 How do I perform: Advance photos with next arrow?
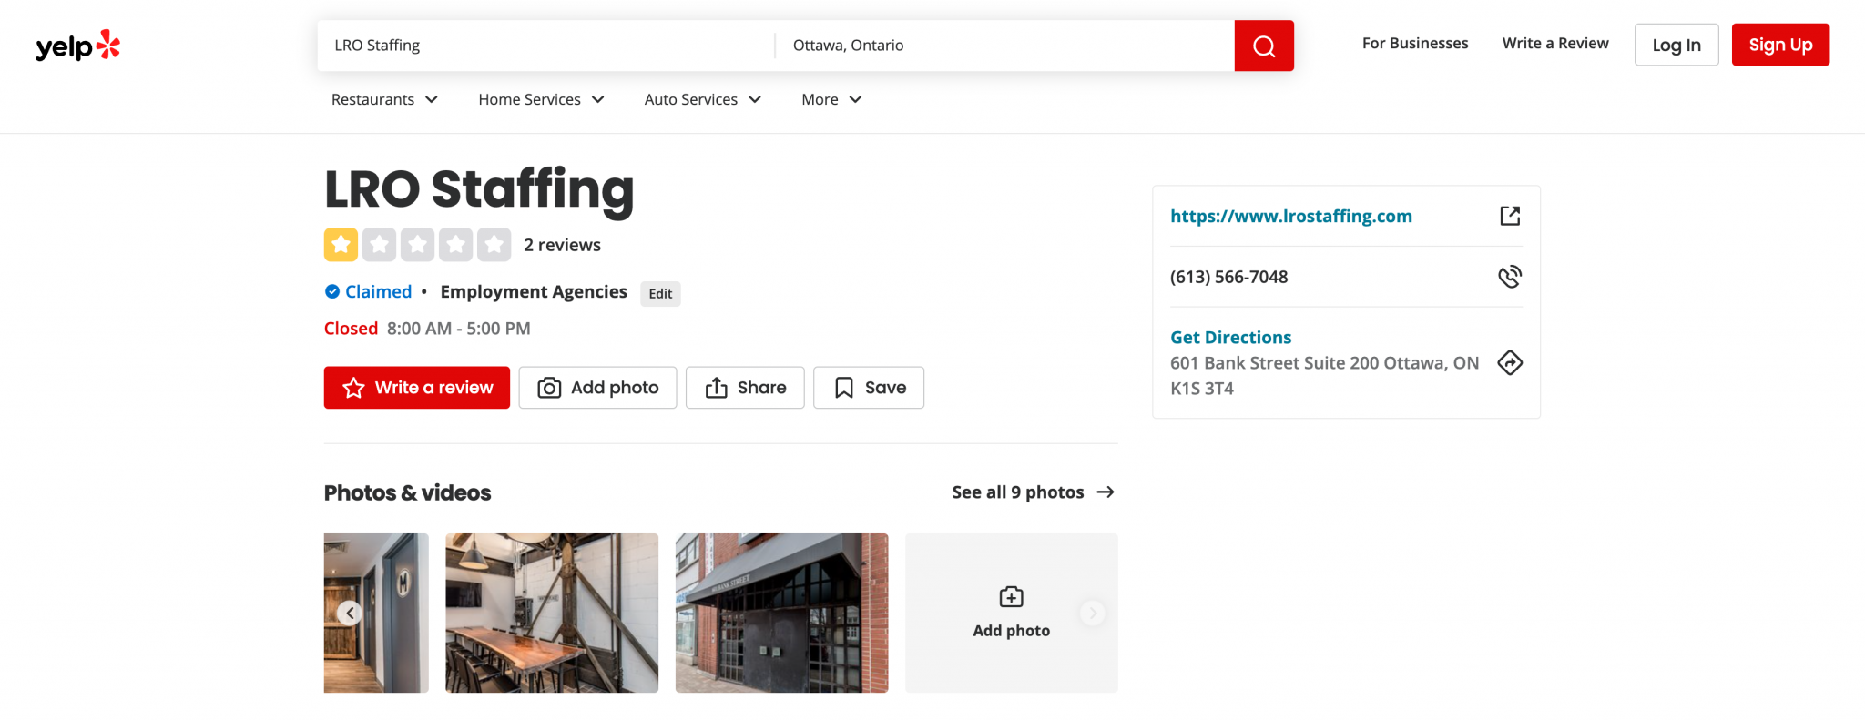pos(1092,614)
